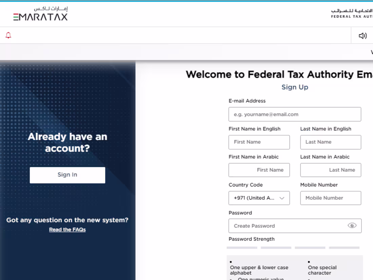
Task: Select the First Name in Arabic field
Action: tap(259, 170)
